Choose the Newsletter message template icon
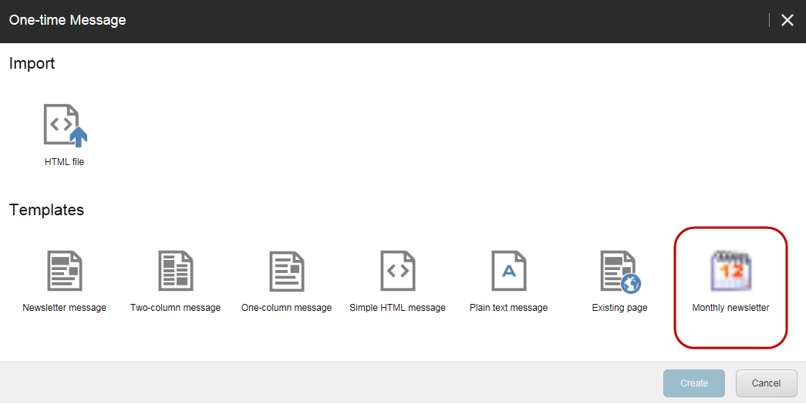The width and height of the screenshot is (806, 405). [x=65, y=271]
